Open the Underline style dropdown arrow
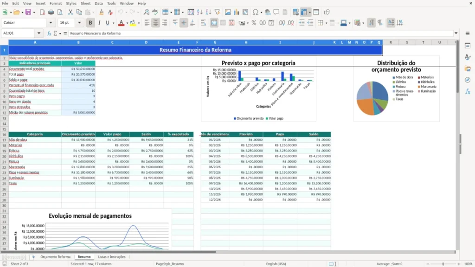This screenshot has height=267, width=475. click(x=114, y=23)
